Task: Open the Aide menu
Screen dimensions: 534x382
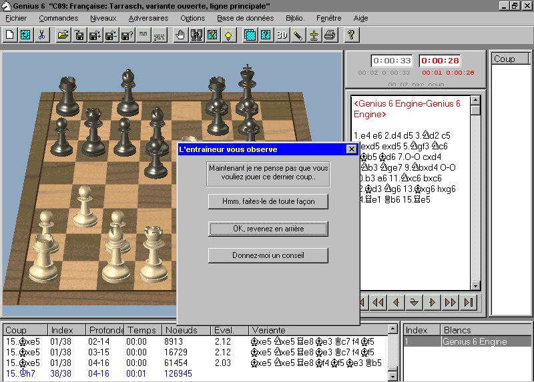Action: (x=360, y=19)
